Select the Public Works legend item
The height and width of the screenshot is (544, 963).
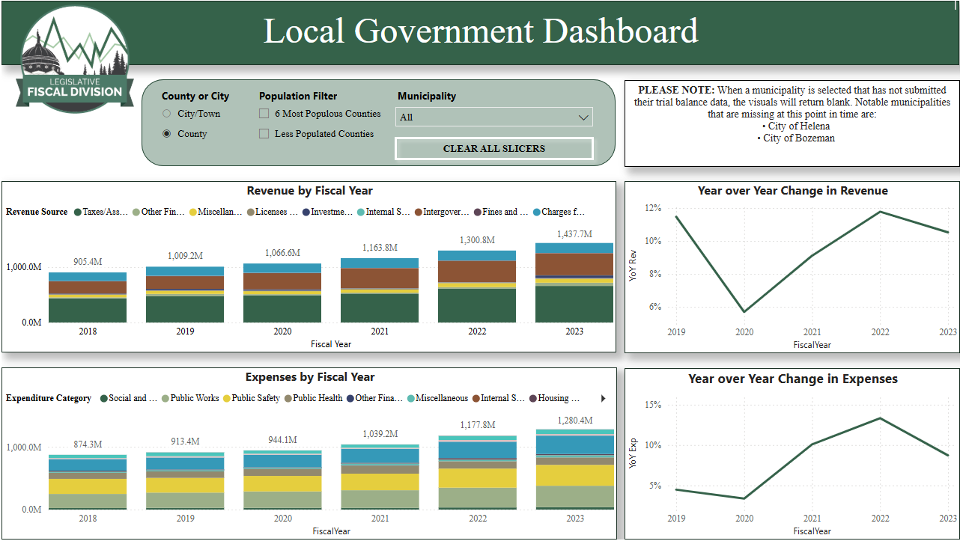point(194,399)
